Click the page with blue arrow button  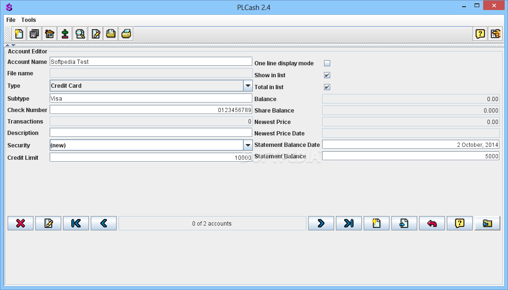pyautogui.click(x=404, y=223)
